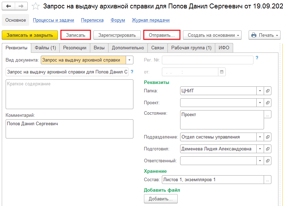The height and width of the screenshot is (206, 283).
Task: Open the Процессы и задачи link
Action: [53, 20]
